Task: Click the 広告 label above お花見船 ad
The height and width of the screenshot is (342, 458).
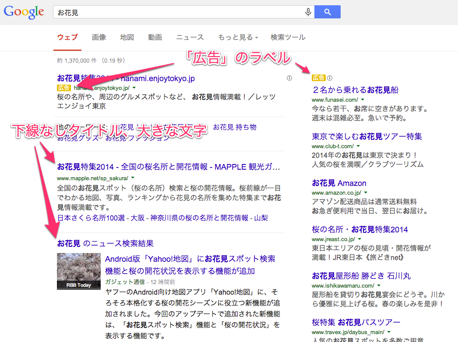Action: [319, 78]
